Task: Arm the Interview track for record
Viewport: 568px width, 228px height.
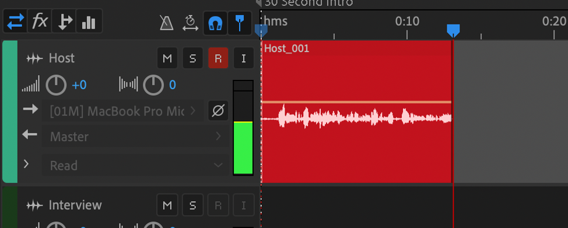Action: (218, 205)
